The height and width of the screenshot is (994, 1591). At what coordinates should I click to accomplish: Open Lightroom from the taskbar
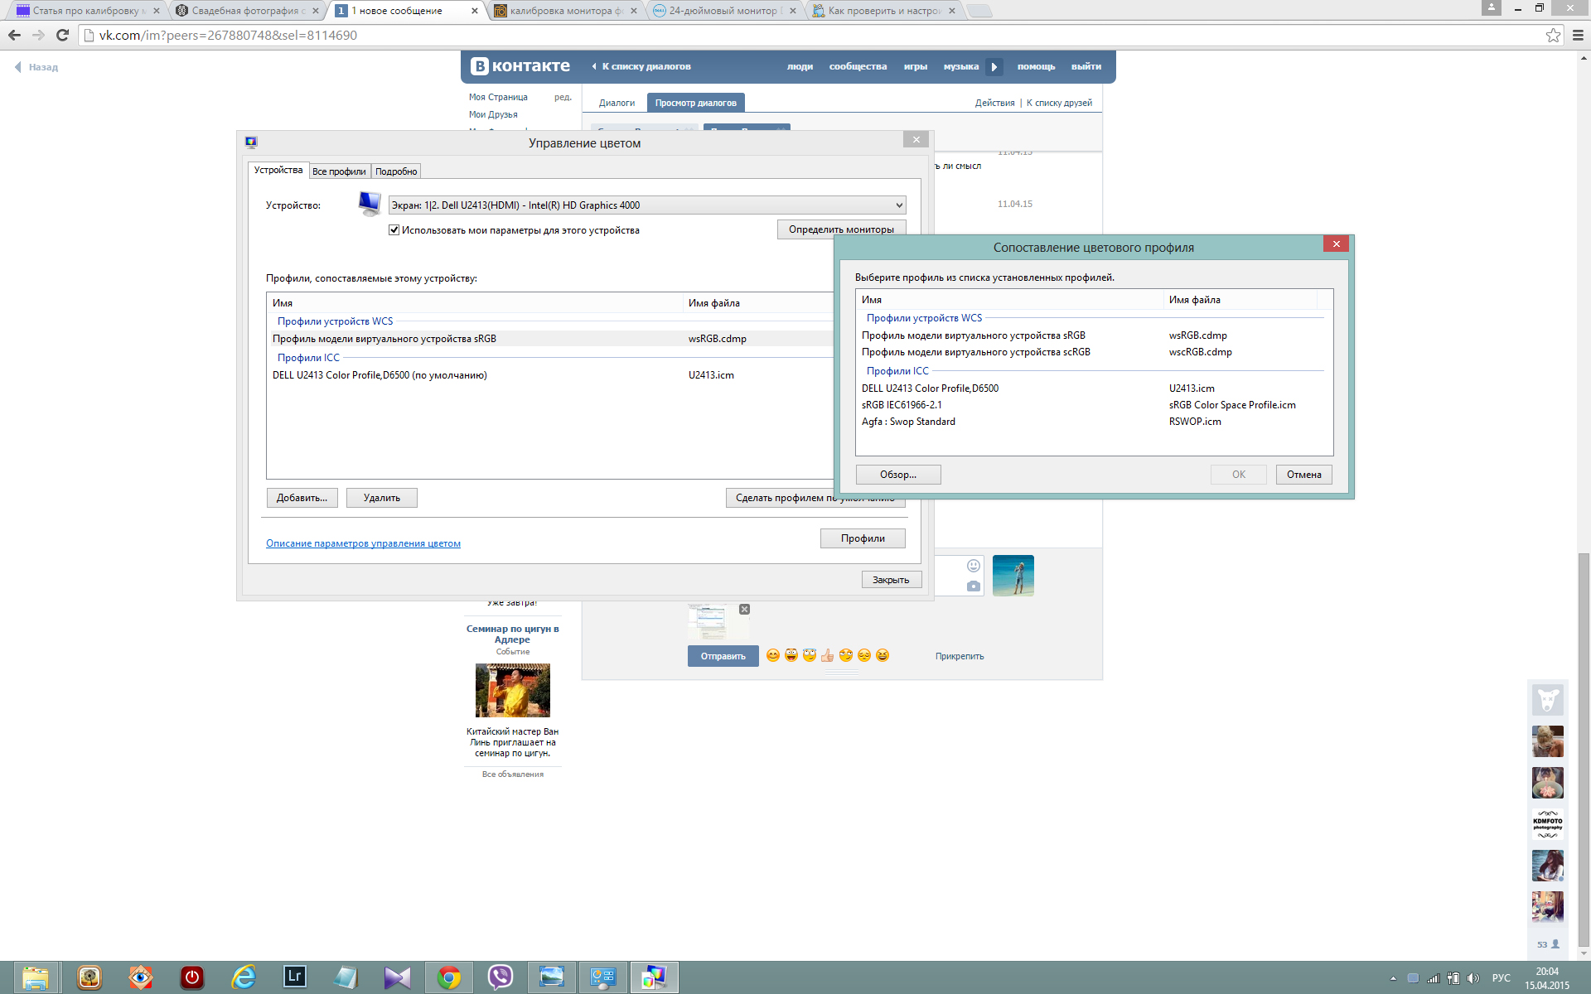coord(294,977)
